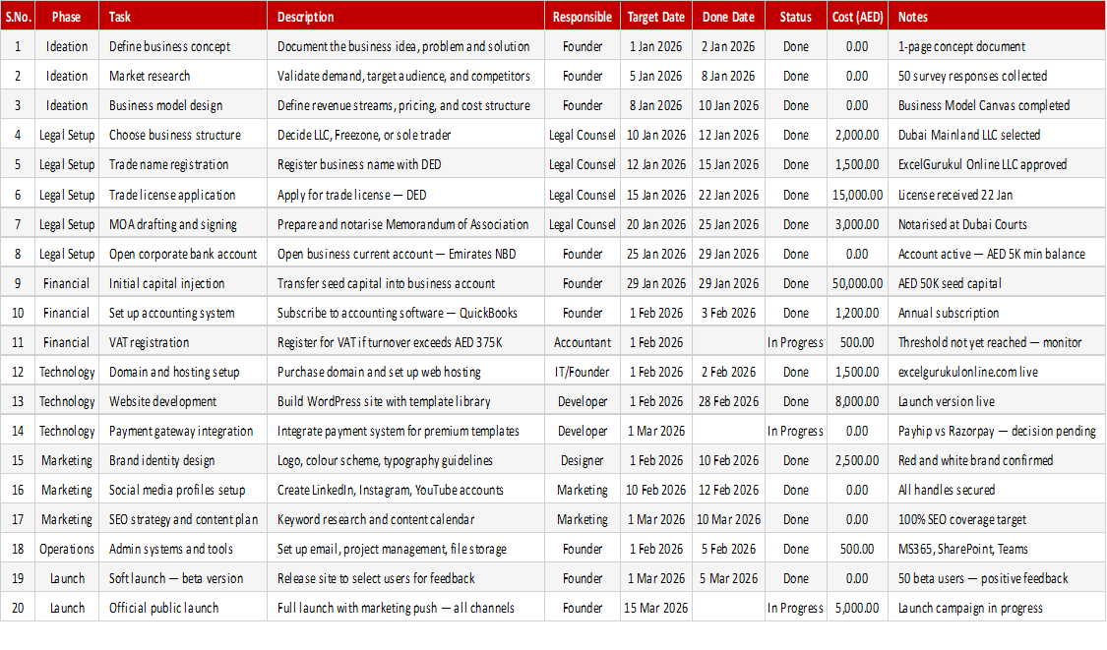Click the Task column header
The width and height of the screenshot is (1107, 650).
[183, 17]
